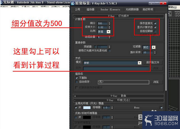The width and height of the screenshot is (180, 129).
Task: Toggle the 不删除 checkbox
Action: (x=77, y=78)
